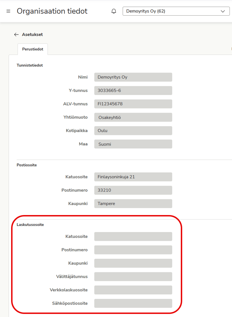Image resolution: width=232 pixels, height=317 pixels.
Task: Click the empty Laskutusosoite Katuosoite field
Action: [x=133, y=237]
